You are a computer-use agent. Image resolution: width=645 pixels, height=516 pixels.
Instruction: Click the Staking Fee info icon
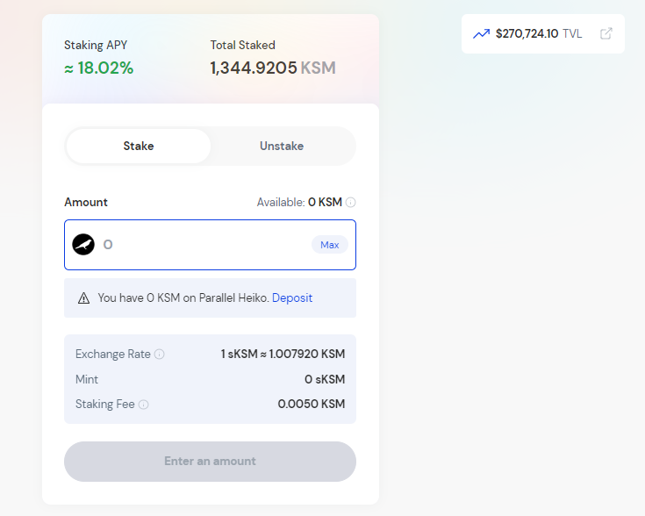pyautogui.click(x=144, y=405)
